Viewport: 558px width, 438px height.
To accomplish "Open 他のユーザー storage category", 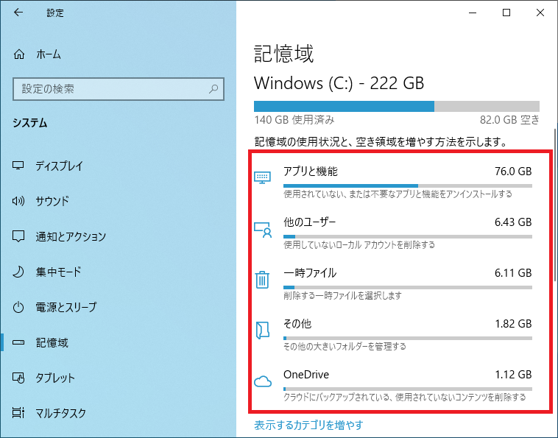I will tap(393, 233).
